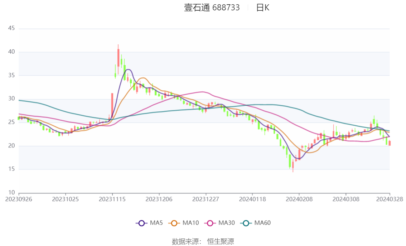This screenshot has height=246, width=406.
Task: Click the 45 price axis label
Action: (x=11, y=28)
